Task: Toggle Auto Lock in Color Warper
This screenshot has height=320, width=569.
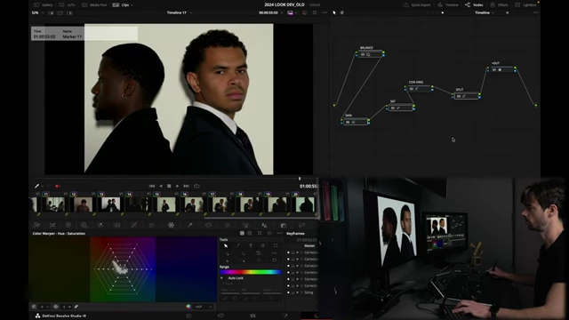Action: pyautogui.click(x=221, y=278)
